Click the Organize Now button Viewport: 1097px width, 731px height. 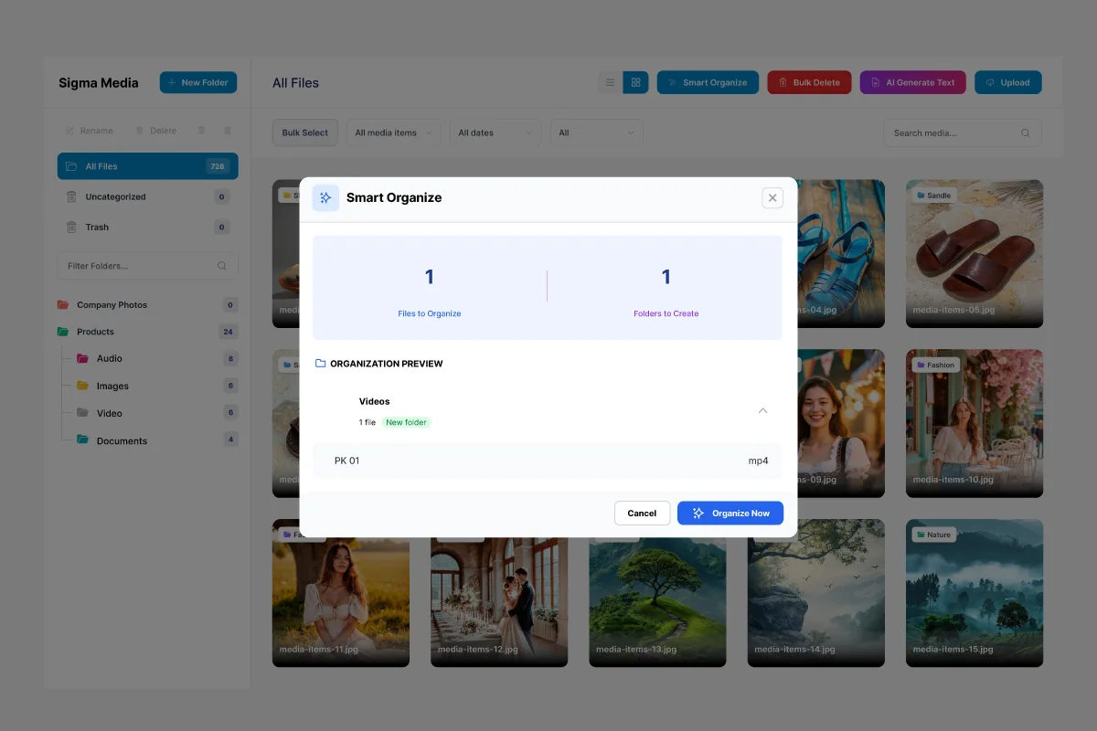click(730, 514)
